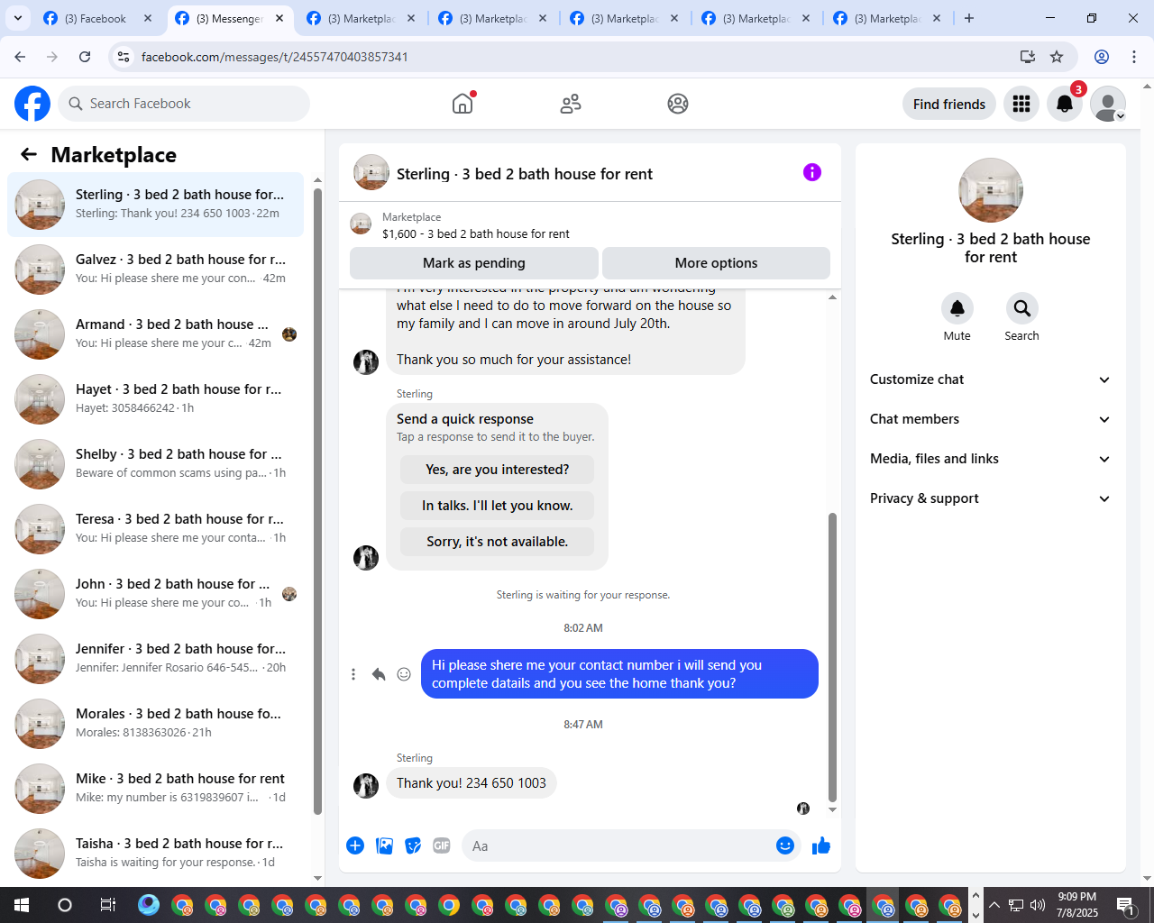This screenshot has width=1154, height=923.
Task: Open Teresa conversation
Action: (156, 529)
